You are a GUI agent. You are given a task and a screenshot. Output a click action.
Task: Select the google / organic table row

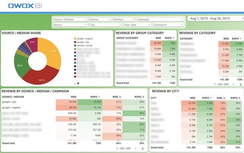74,107
